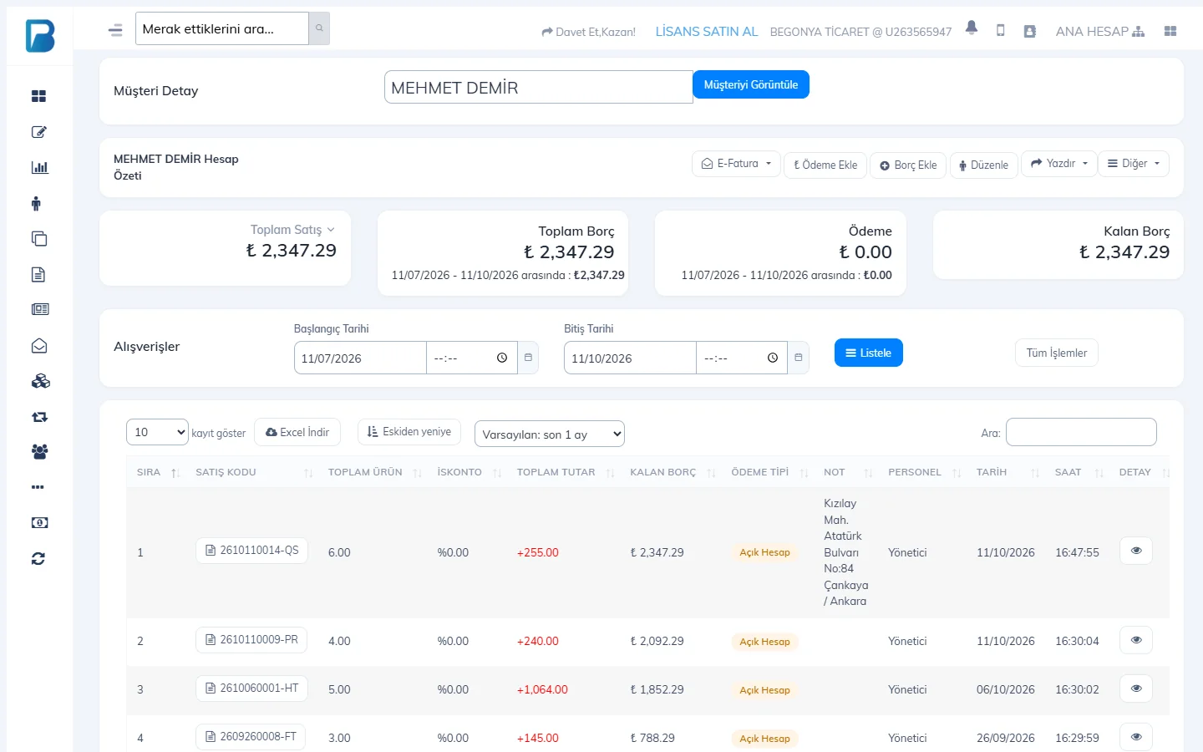Image resolution: width=1203 pixels, height=752 pixels.
Task: Click the Müşteriyi Görüntüle button
Action: tap(750, 84)
